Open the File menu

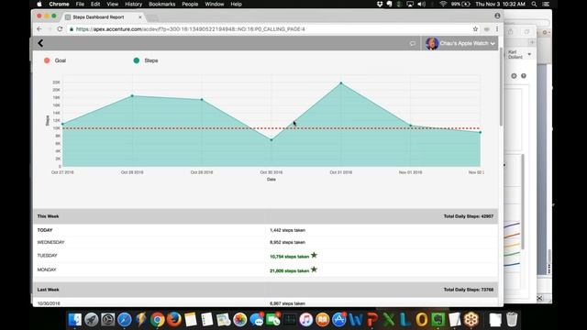80,4
